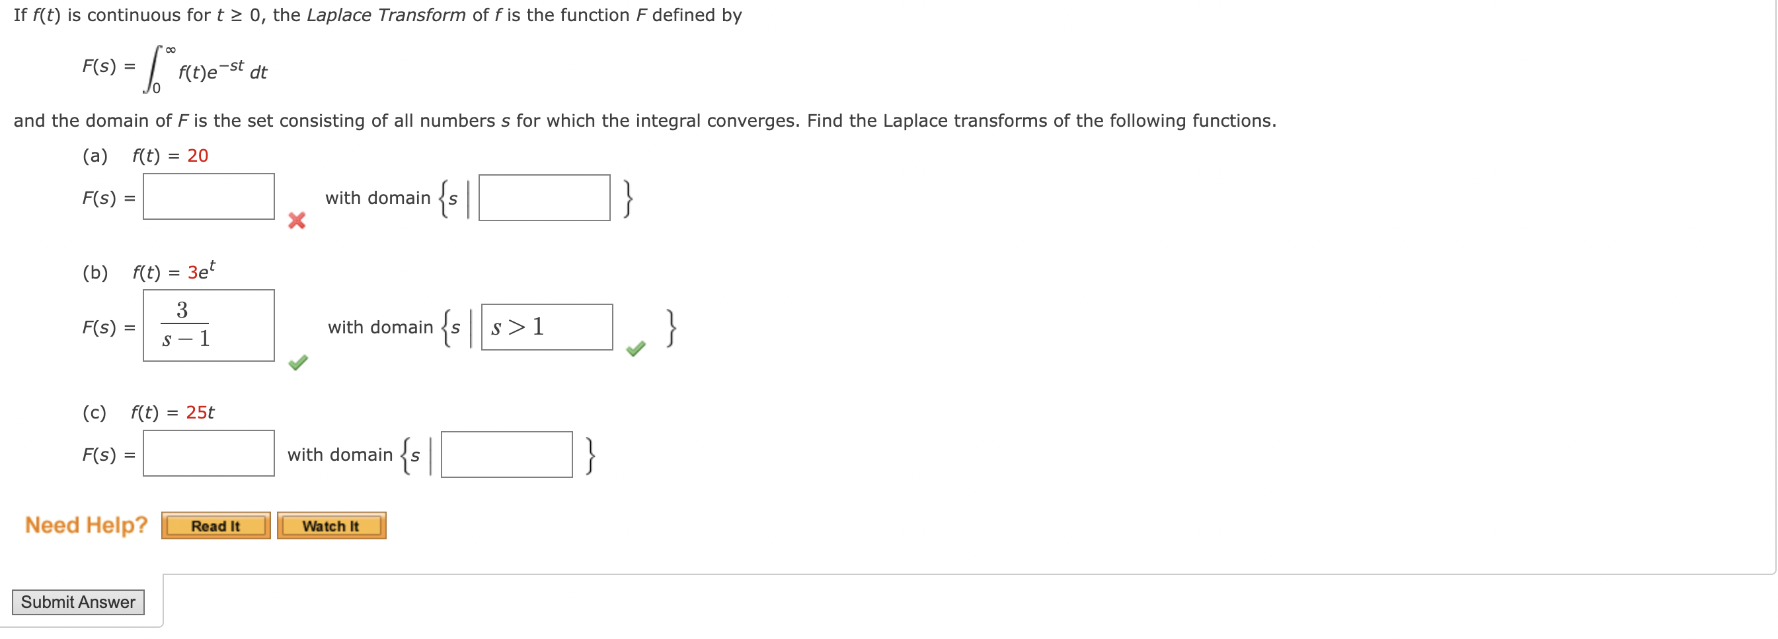The width and height of the screenshot is (1778, 639).
Task: Click the red 25t expression in part (c)
Action: [201, 411]
